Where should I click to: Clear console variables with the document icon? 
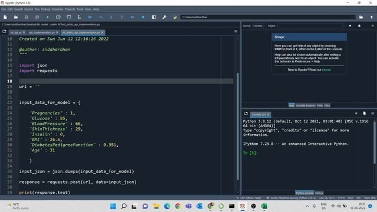pos(364,114)
